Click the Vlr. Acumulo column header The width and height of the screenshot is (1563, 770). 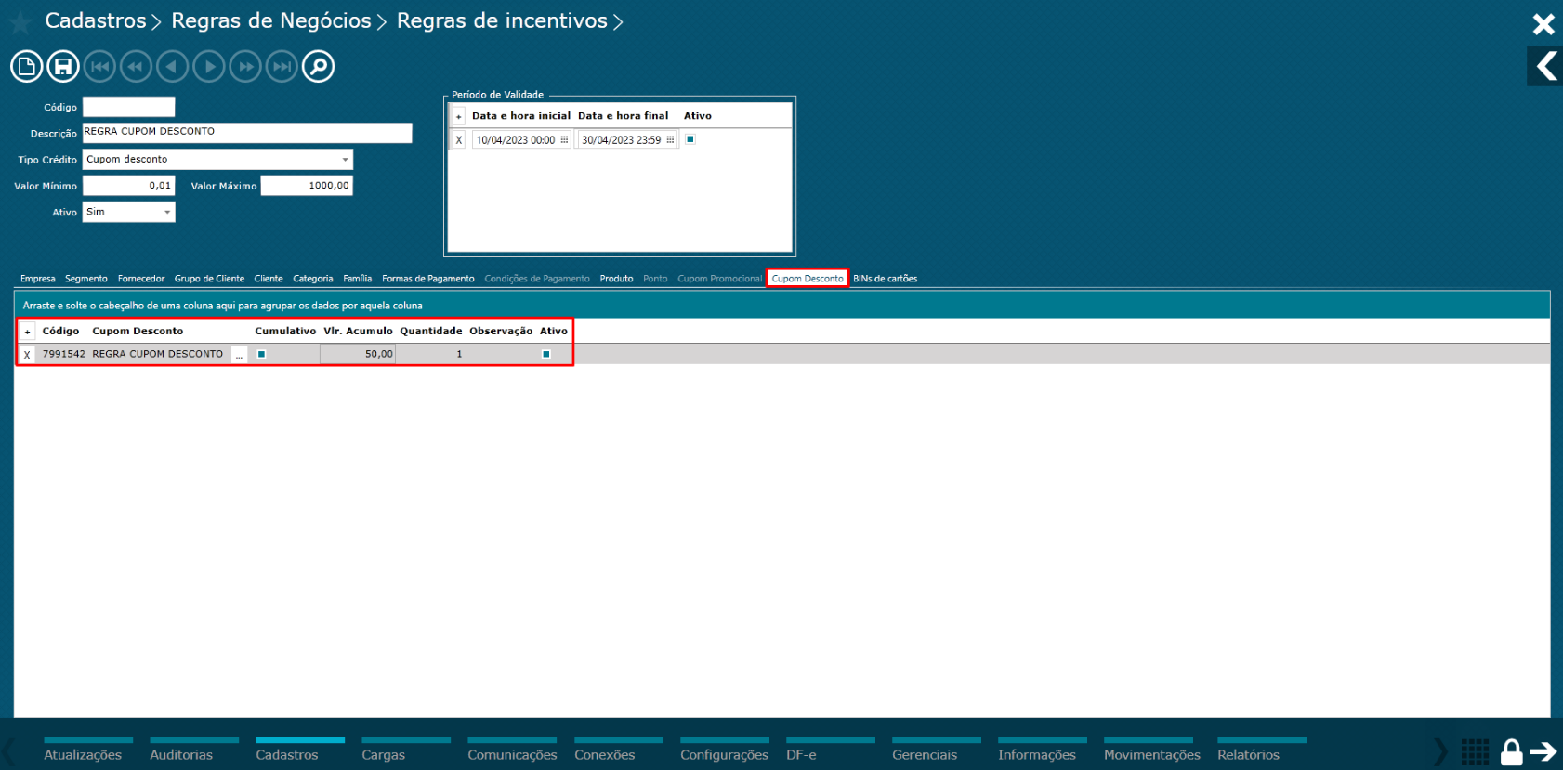[x=359, y=332]
